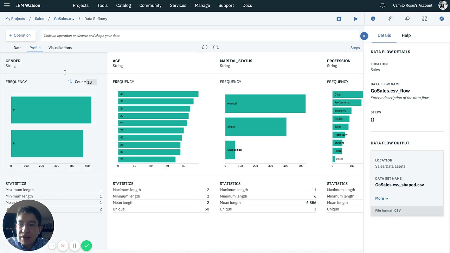Open Camilo Rojas's Account menu
450x253 pixels.
tap(413, 5)
